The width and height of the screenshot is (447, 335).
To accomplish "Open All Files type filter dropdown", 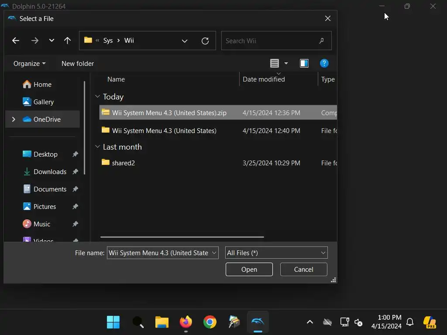I will 276,253.
